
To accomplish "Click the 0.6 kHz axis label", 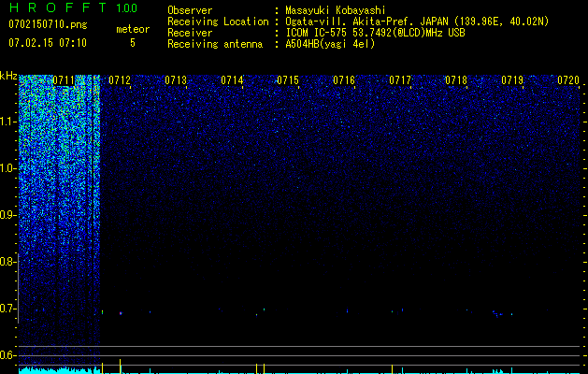I will pos(7,355).
